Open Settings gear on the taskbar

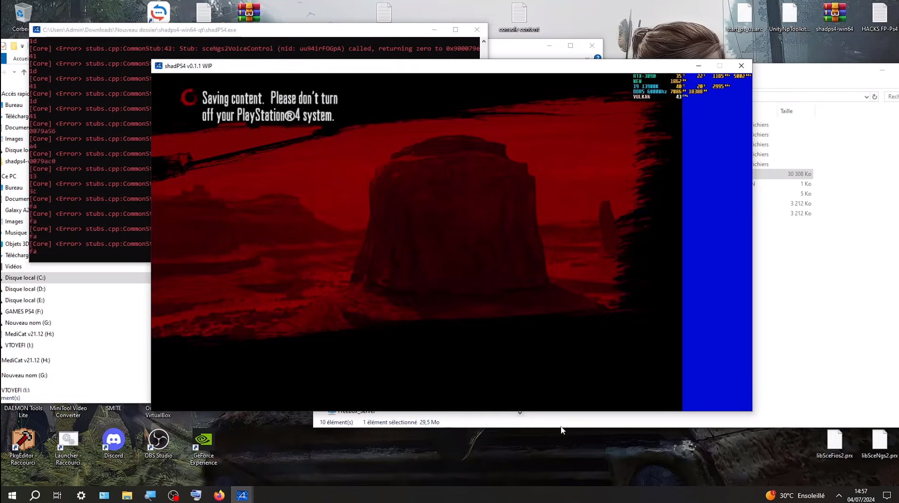[x=81, y=495]
